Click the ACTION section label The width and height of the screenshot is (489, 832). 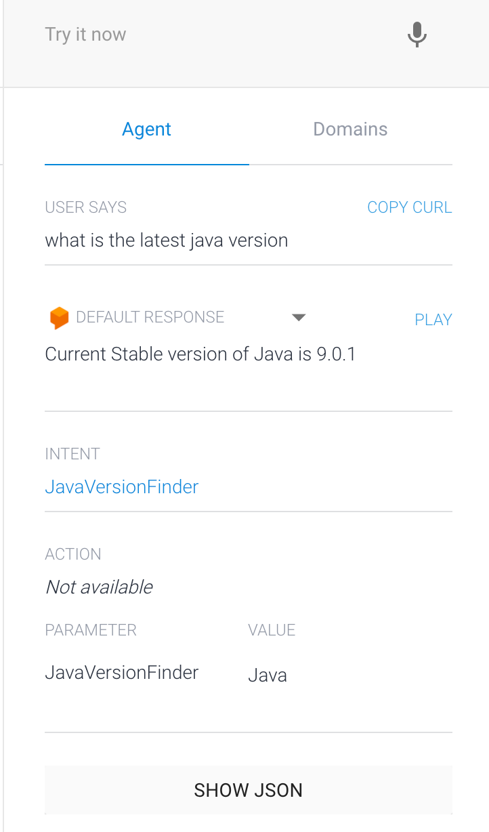[x=72, y=554]
